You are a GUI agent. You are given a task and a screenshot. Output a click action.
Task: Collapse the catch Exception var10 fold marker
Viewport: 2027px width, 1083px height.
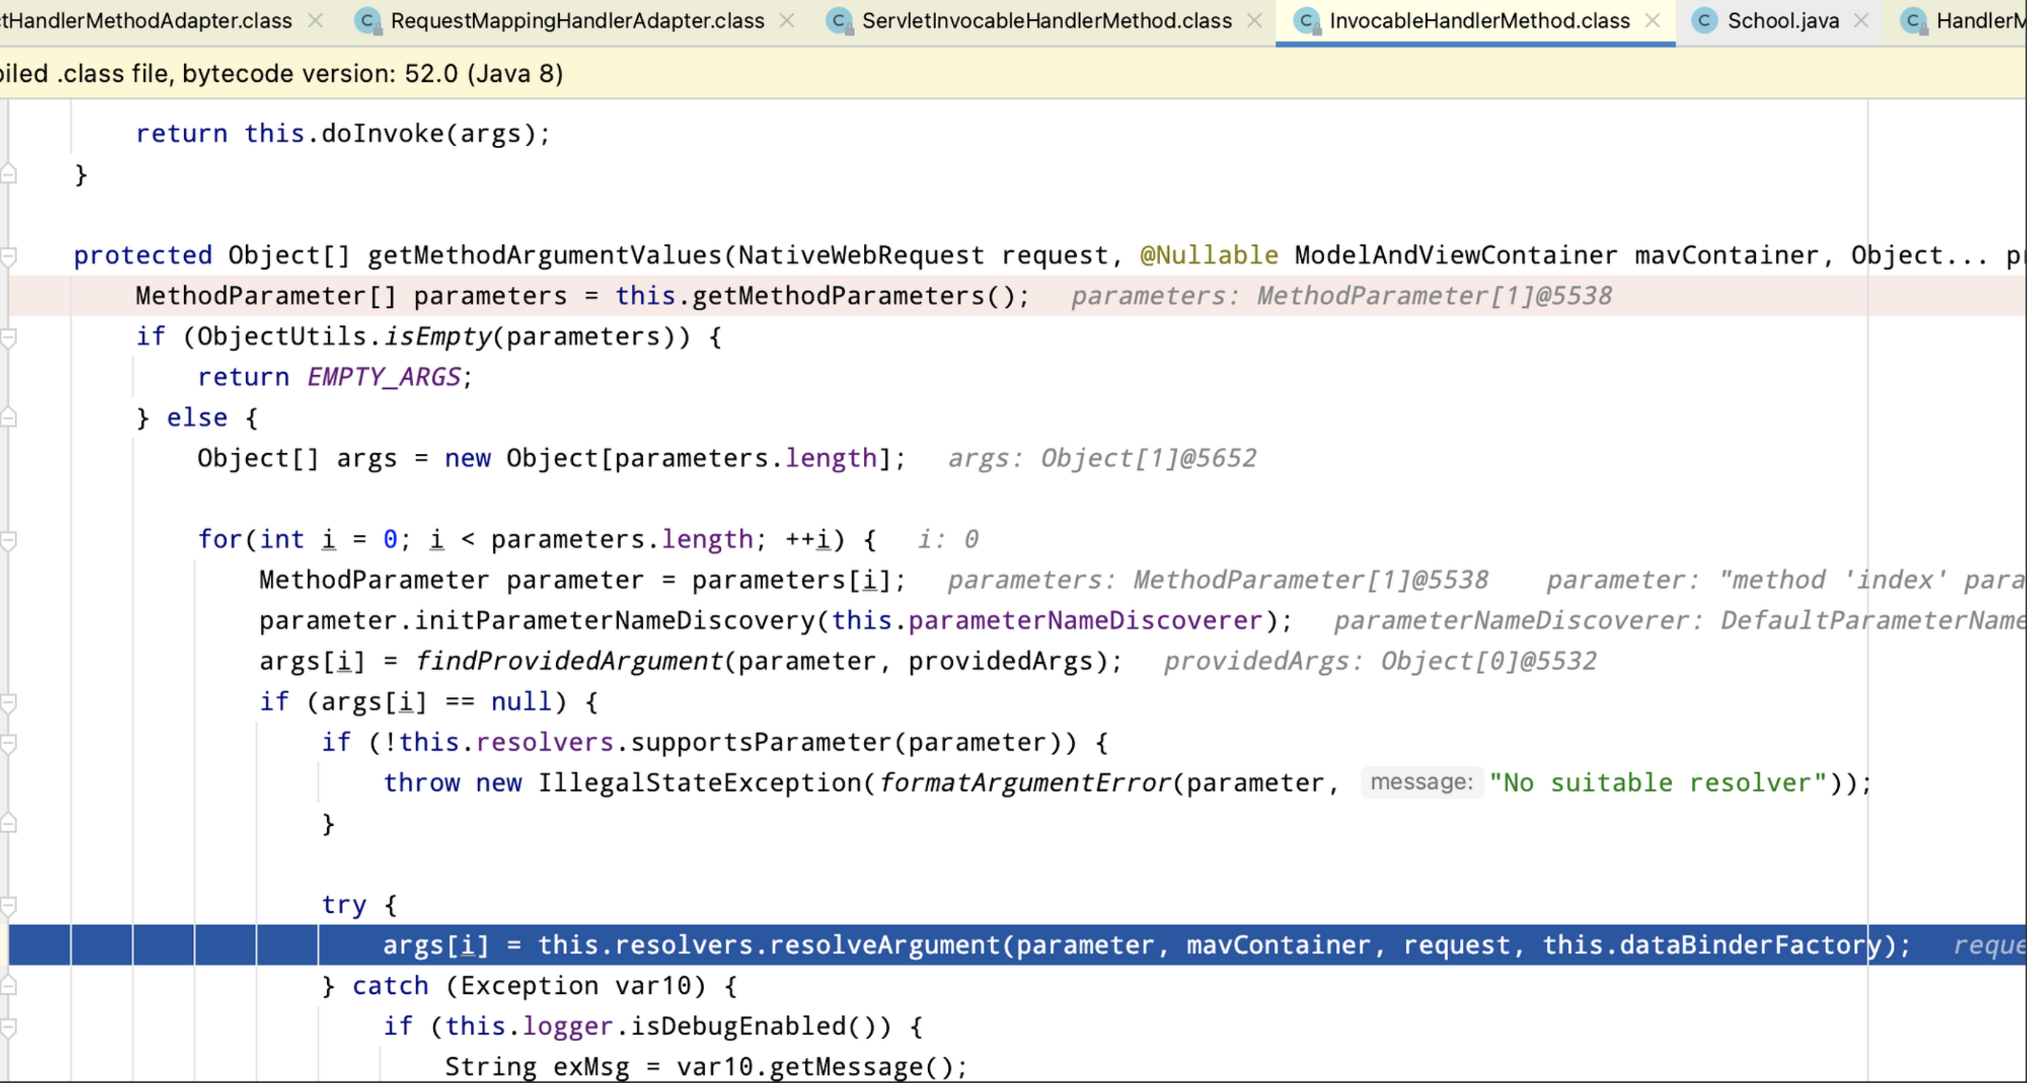(x=9, y=986)
